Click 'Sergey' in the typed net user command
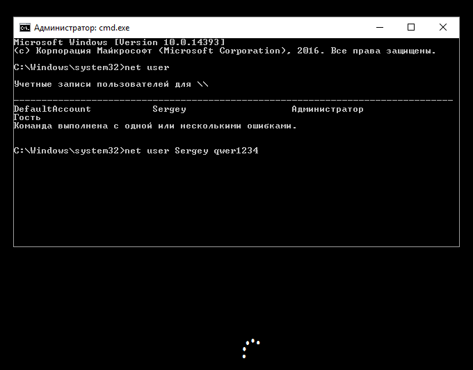Image resolution: width=473 pixels, height=370 pixels. pos(191,151)
